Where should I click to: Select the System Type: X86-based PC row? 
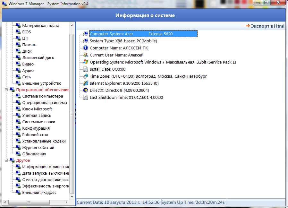tap(123, 41)
